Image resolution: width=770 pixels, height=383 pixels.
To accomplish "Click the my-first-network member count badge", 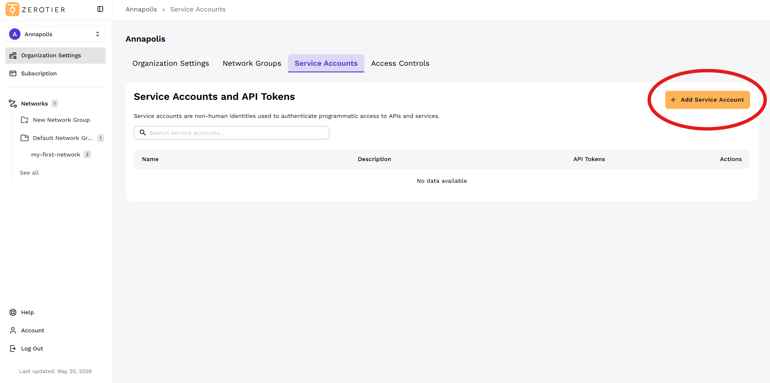I will pos(87,154).
